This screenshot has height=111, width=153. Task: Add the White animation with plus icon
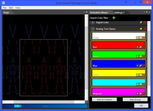click(x=137, y=38)
